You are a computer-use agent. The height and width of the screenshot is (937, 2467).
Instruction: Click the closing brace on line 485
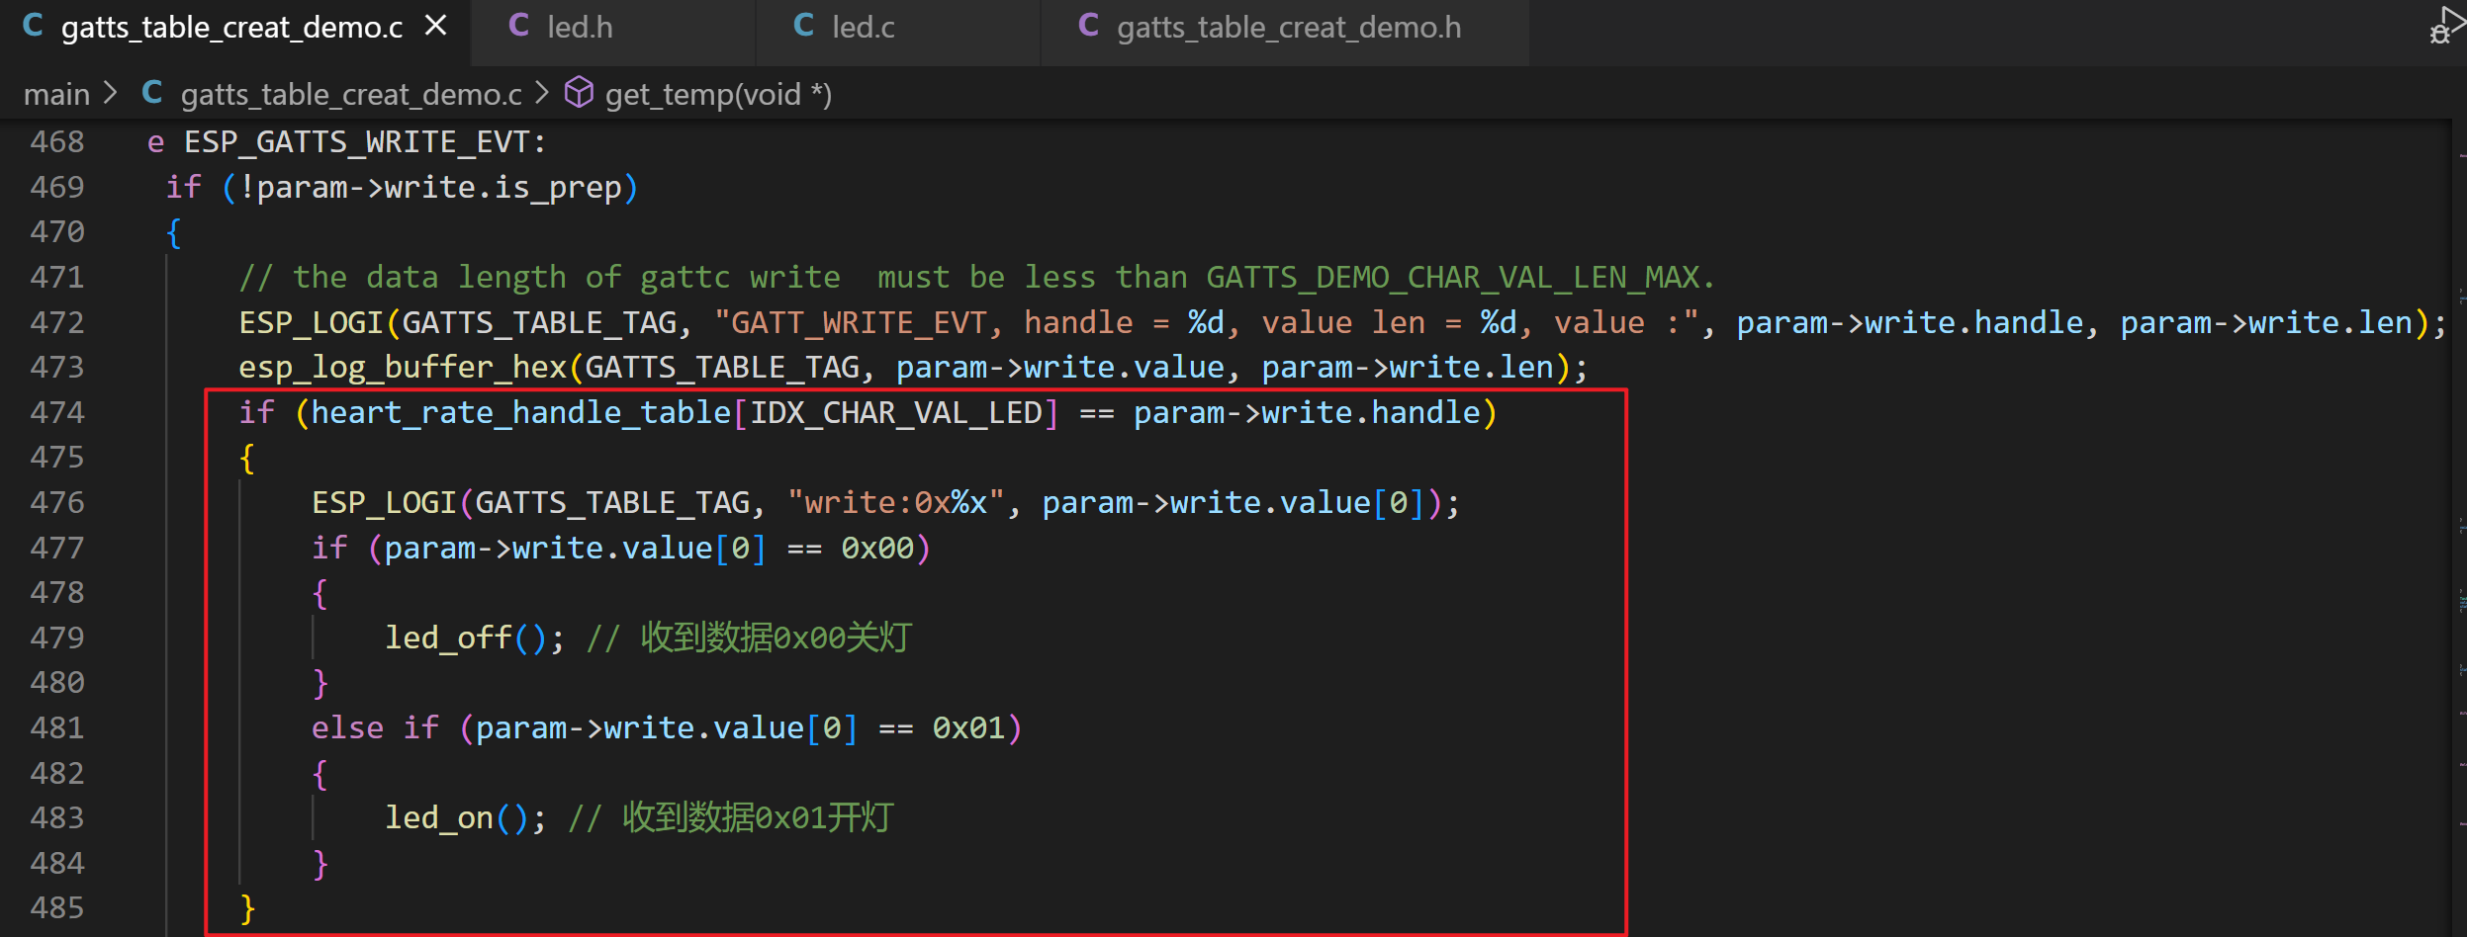[247, 908]
